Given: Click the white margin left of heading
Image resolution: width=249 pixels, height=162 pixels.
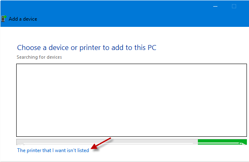Looking at the screenshot, I should click(x=9, y=48).
